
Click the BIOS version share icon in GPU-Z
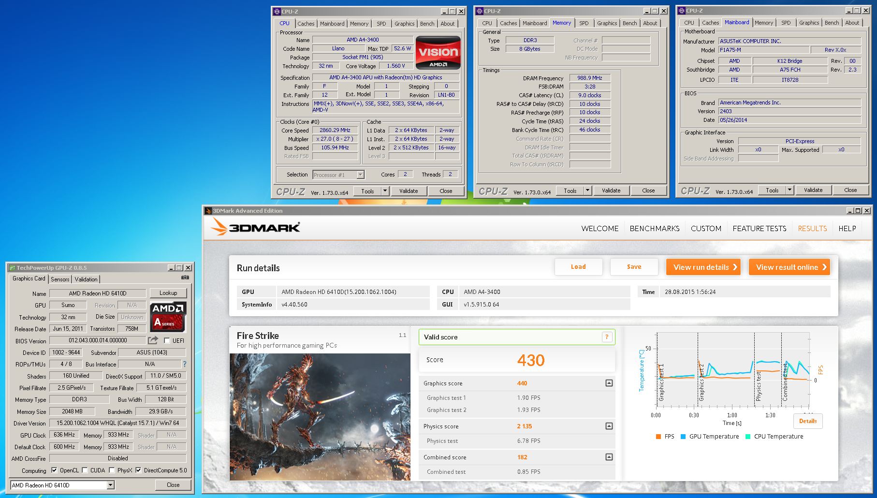[153, 340]
